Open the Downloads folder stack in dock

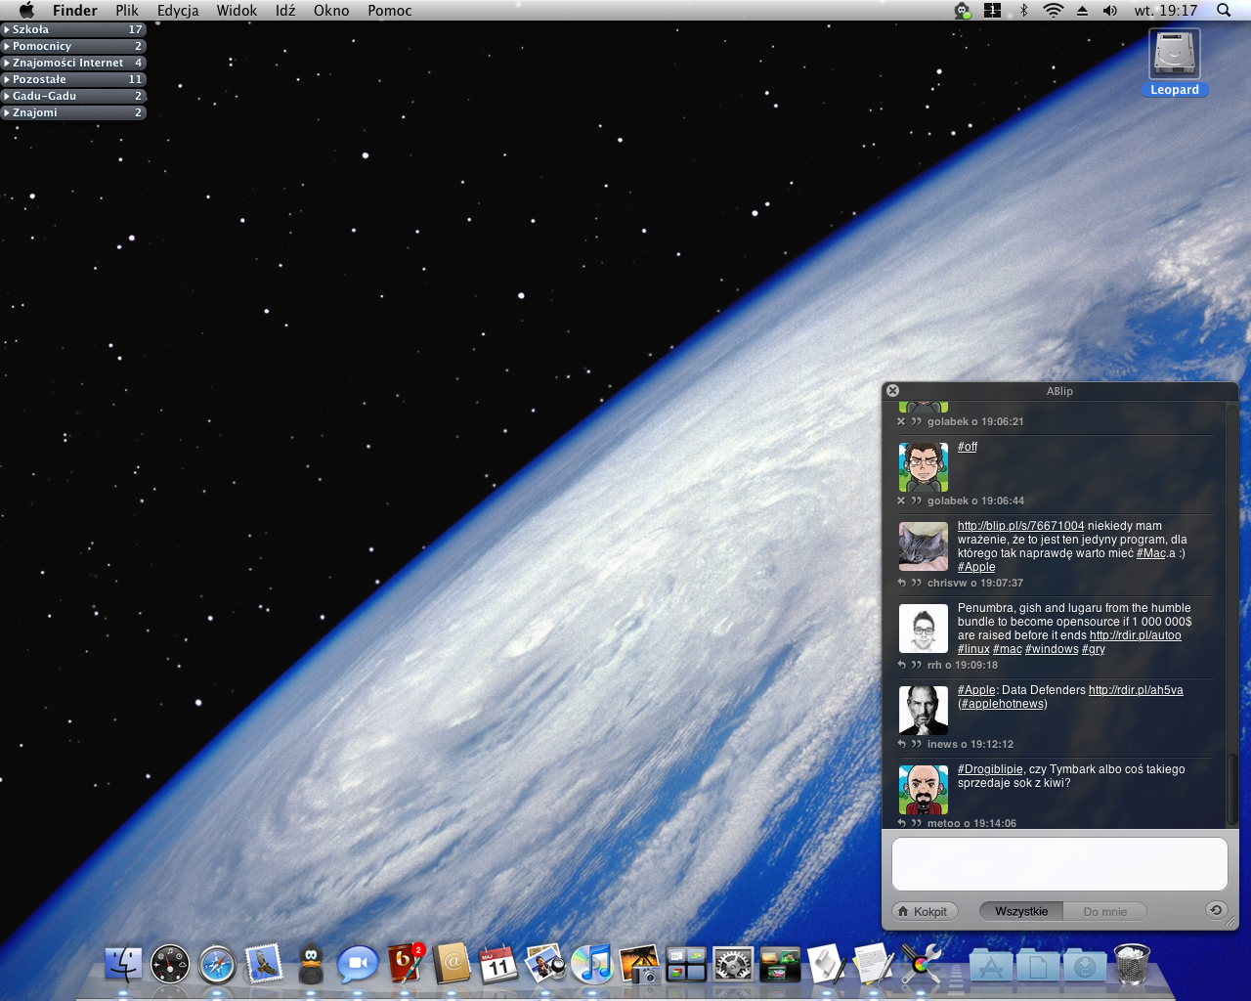1085,965
